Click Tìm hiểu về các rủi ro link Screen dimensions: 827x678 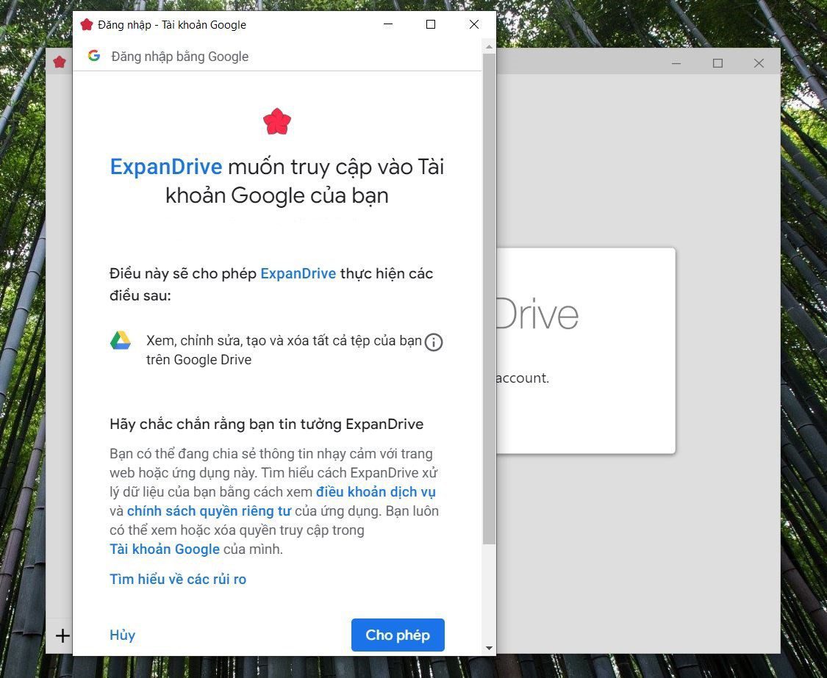tap(178, 580)
